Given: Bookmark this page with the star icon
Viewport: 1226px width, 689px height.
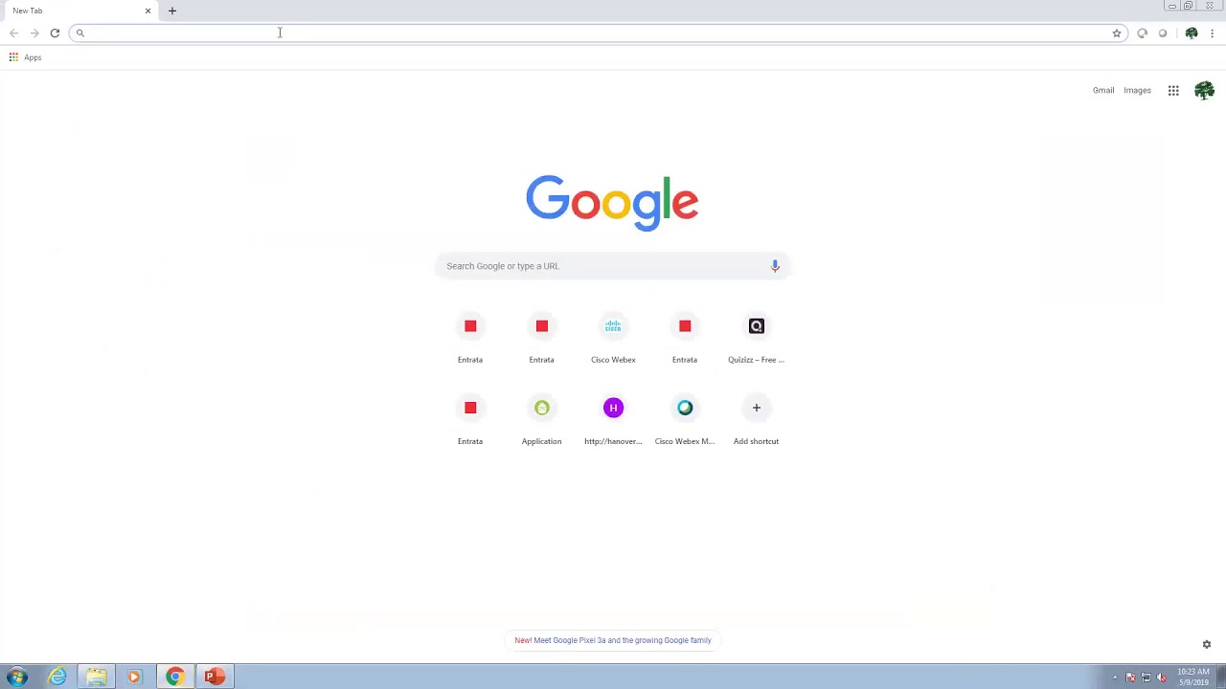Looking at the screenshot, I should tap(1117, 33).
